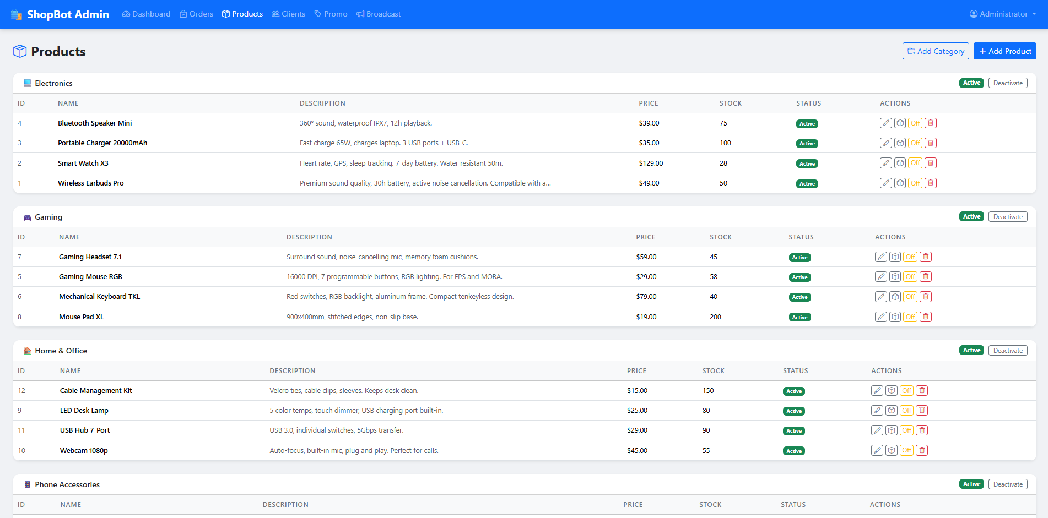Open stock box icon for USB Hub 7-Port
The image size is (1048, 518).
click(892, 430)
